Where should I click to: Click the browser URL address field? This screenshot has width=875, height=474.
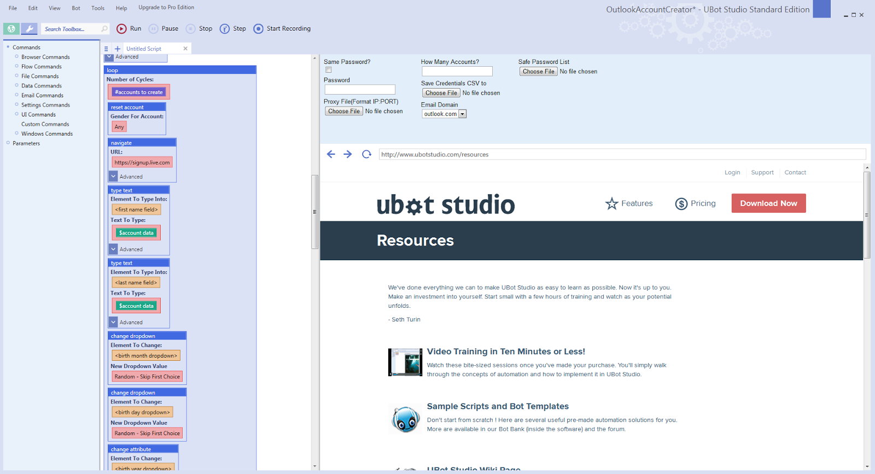coord(622,154)
